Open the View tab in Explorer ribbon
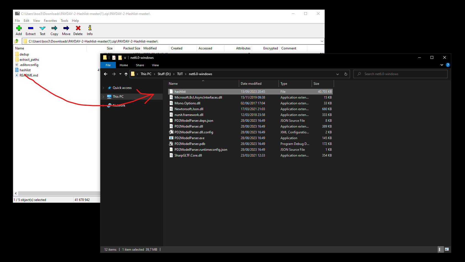The image size is (465, 262). coord(155,65)
